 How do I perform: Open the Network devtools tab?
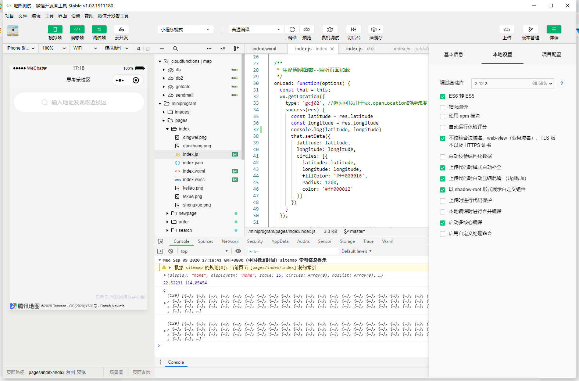pos(230,241)
